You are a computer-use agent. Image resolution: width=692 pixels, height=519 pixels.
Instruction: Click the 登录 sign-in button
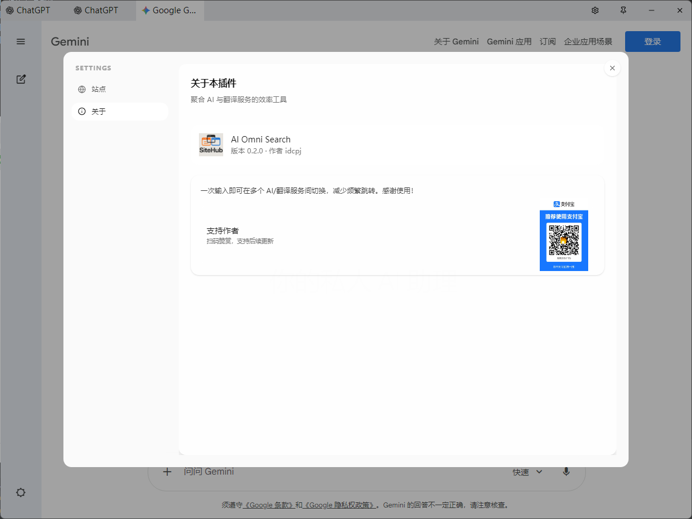point(653,42)
